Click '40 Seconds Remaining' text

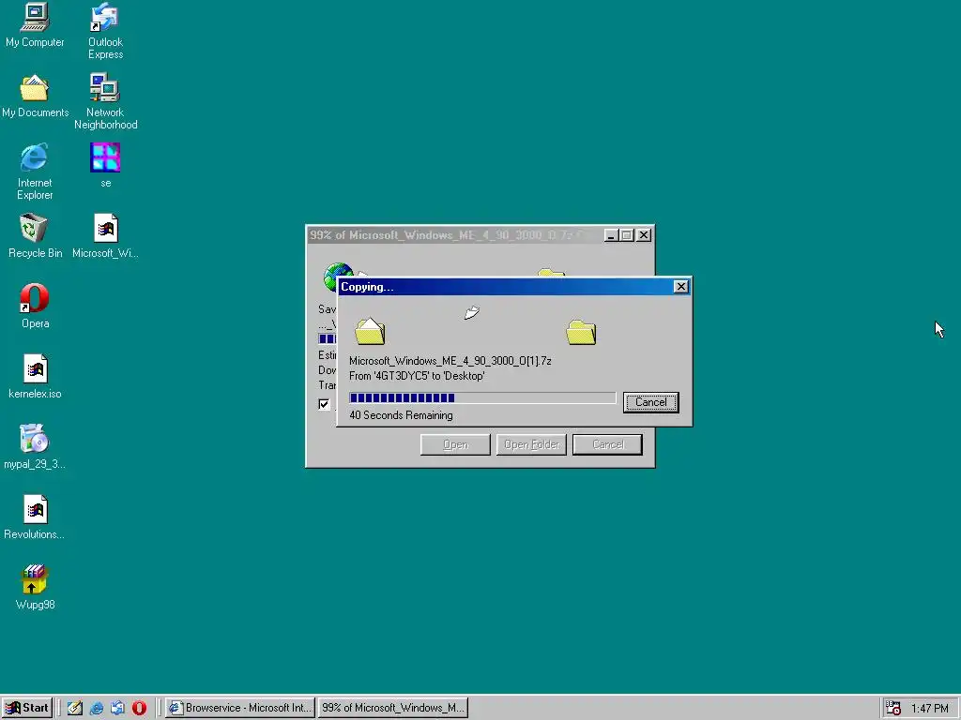[401, 415]
